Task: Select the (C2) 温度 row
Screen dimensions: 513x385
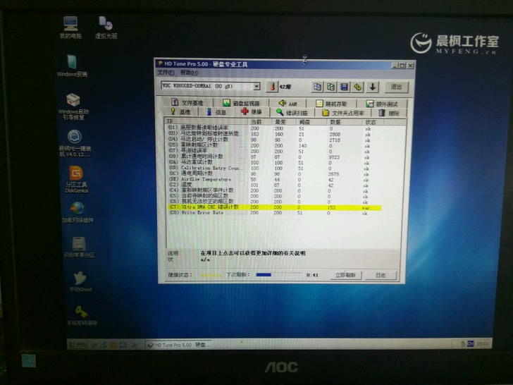Action: 271,185
